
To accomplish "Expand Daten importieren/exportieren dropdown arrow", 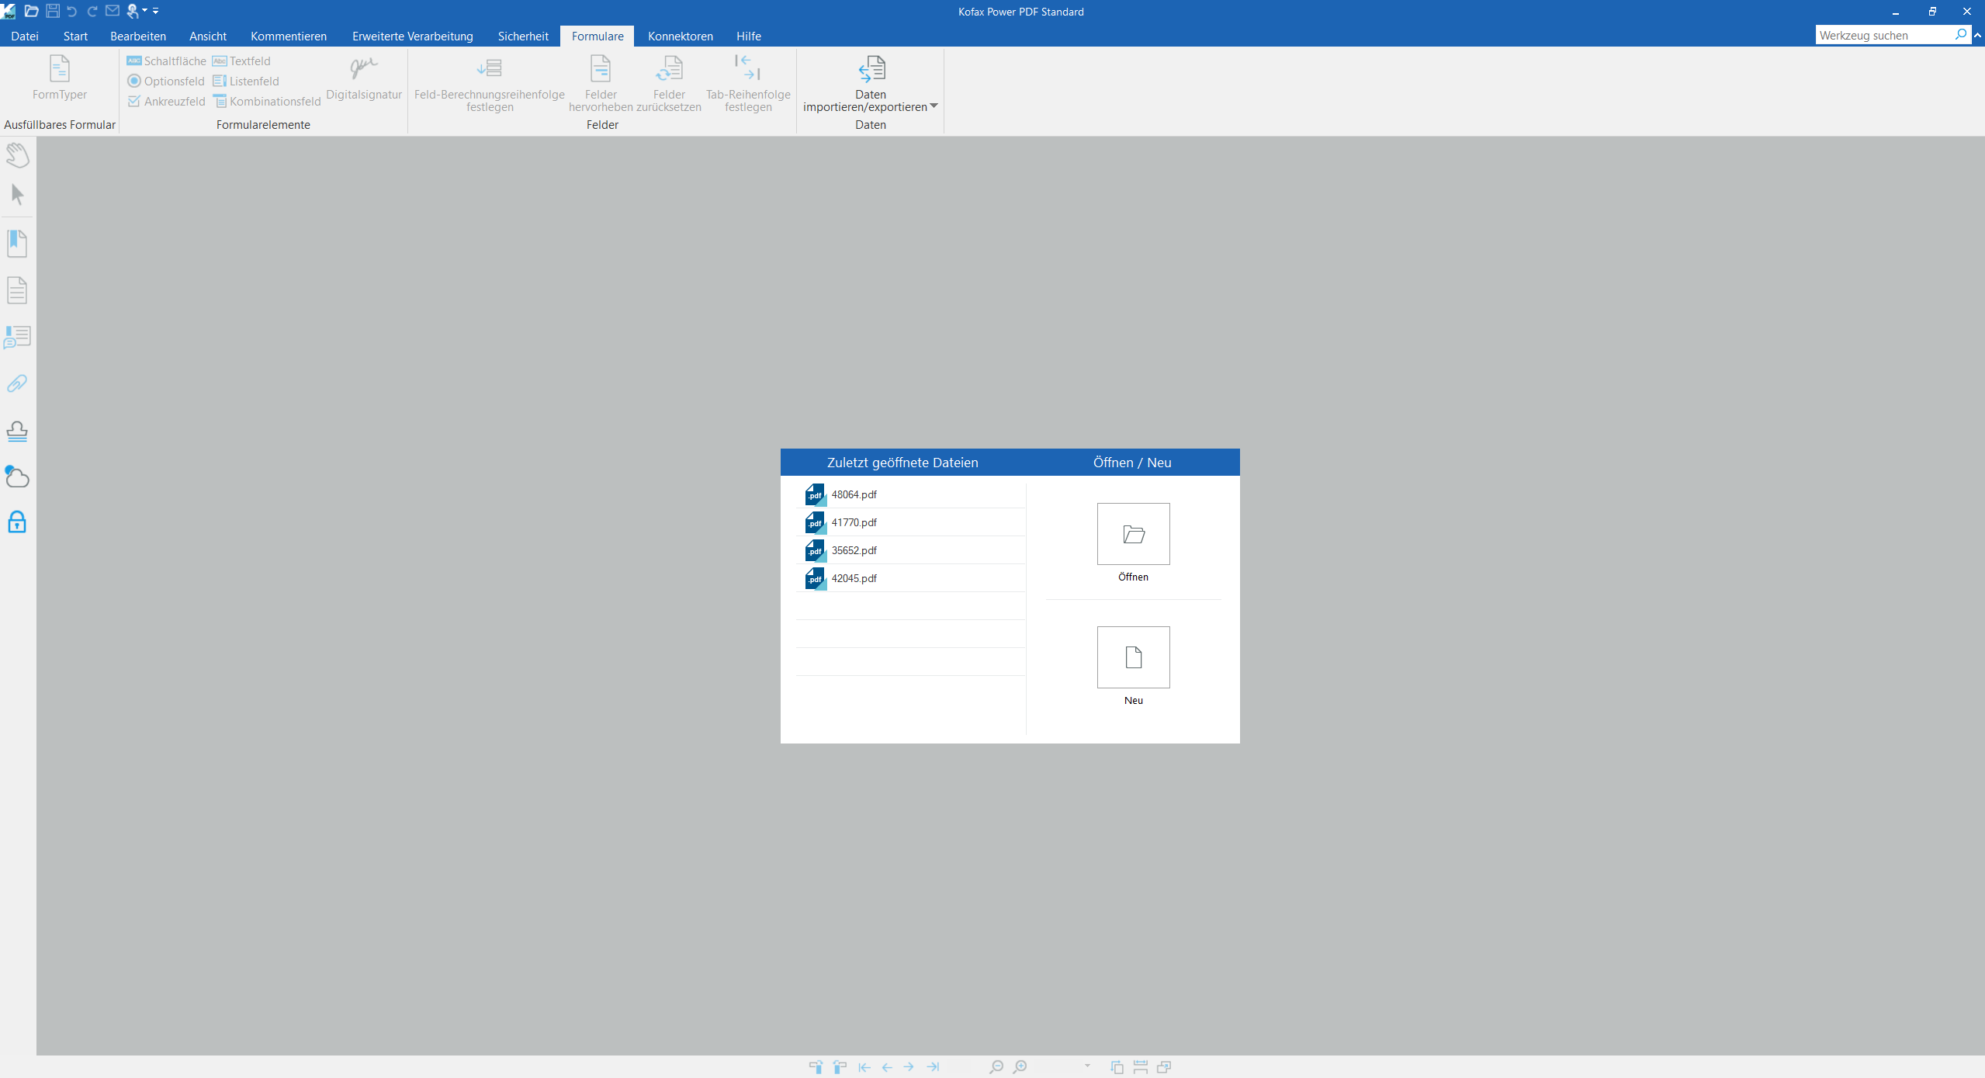I will pos(934,106).
